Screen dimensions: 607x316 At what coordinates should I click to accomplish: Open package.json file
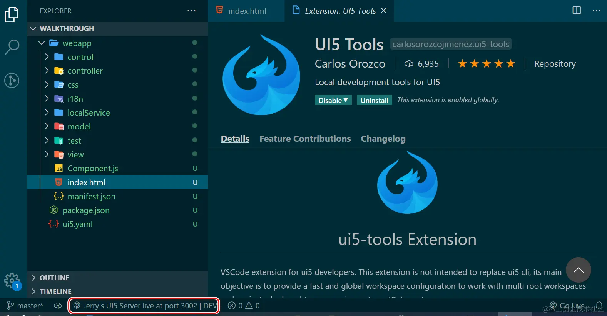pos(117,210)
